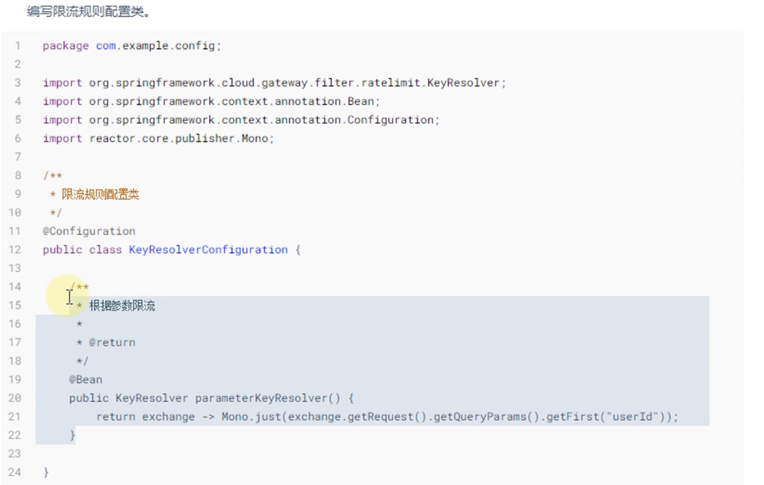Click the KeyResolverConfiguration class name

tap(208, 250)
